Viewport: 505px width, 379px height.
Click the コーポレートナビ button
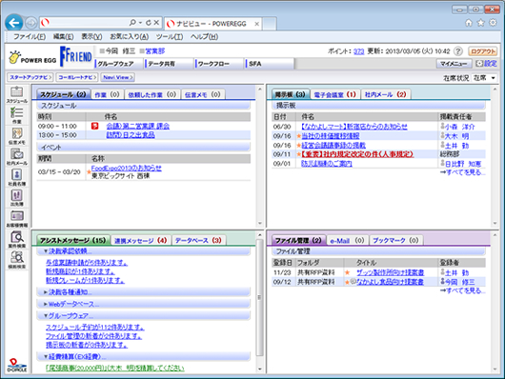pyautogui.click(x=77, y=77)
